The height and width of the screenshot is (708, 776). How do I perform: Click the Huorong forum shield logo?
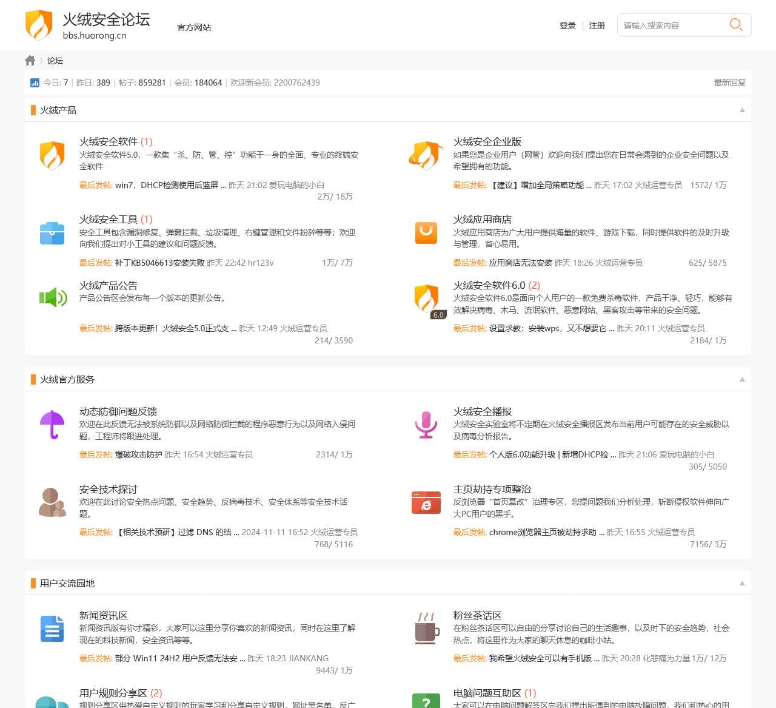[x=39, y=25]
